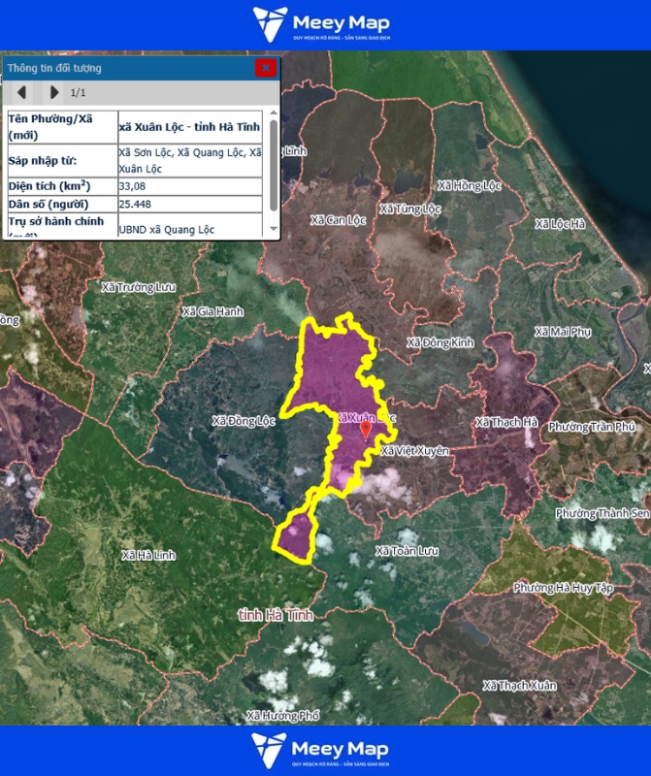
Task: Click the Meey Map logo in bottom banner
Action: [321, 751]
